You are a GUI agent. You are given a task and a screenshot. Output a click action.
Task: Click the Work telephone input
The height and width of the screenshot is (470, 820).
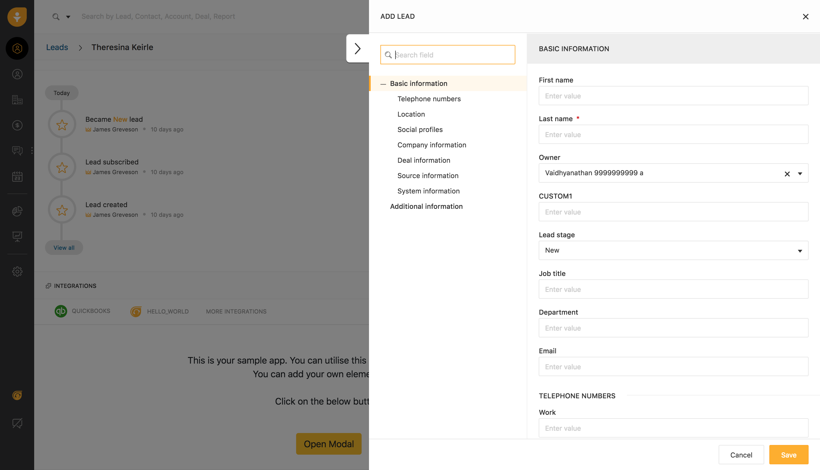click(673, 428)
